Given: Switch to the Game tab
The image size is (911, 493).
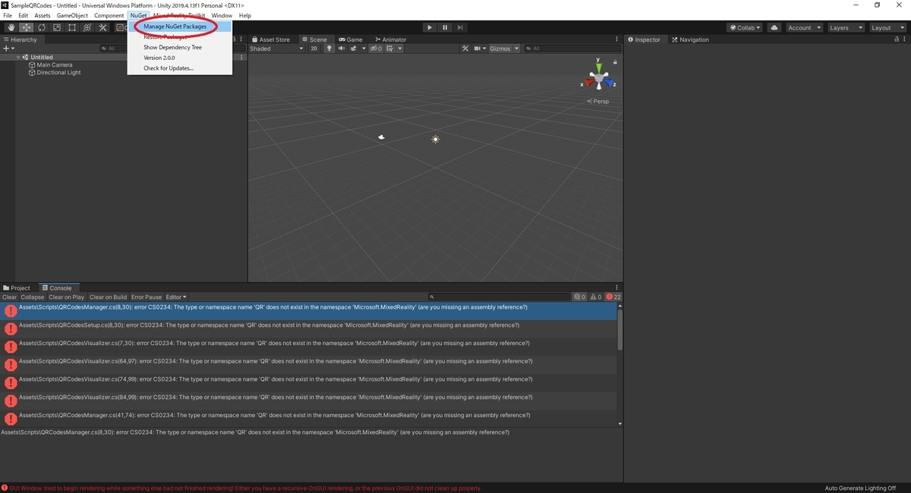Looking at the screenshot, I should [x=351, y=39].
